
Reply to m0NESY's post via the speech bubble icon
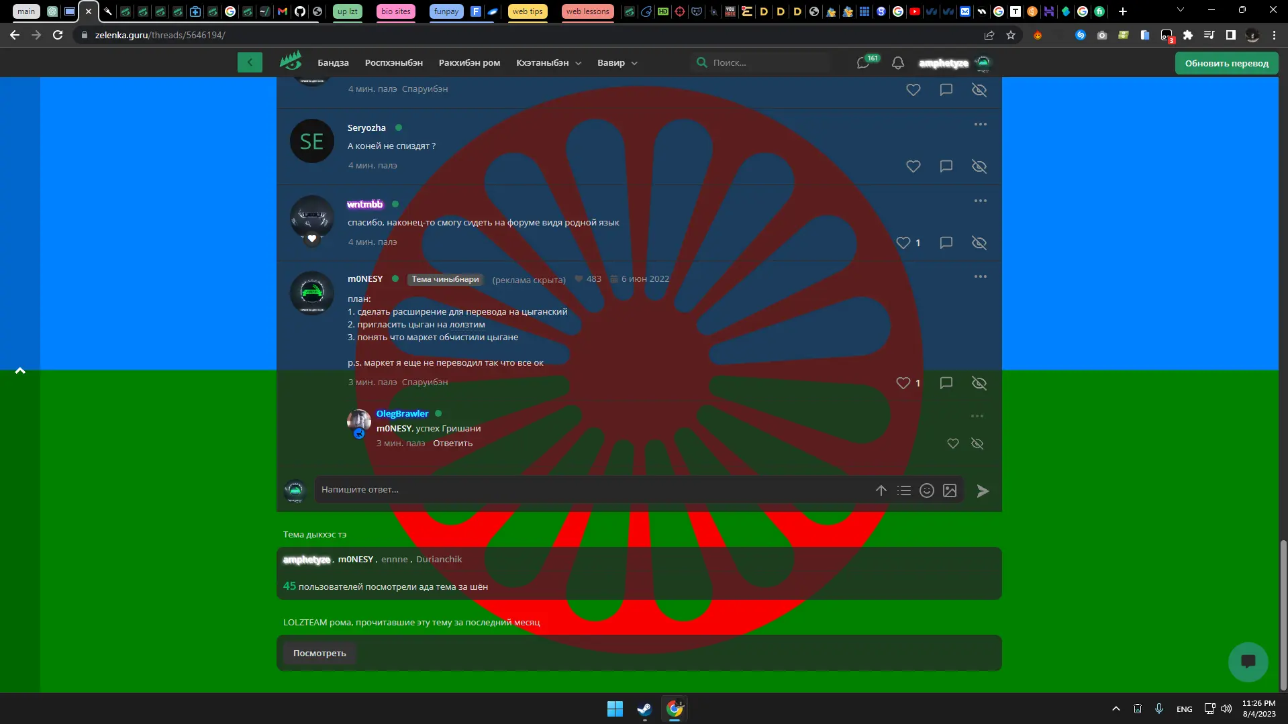(x=946, y=382)
